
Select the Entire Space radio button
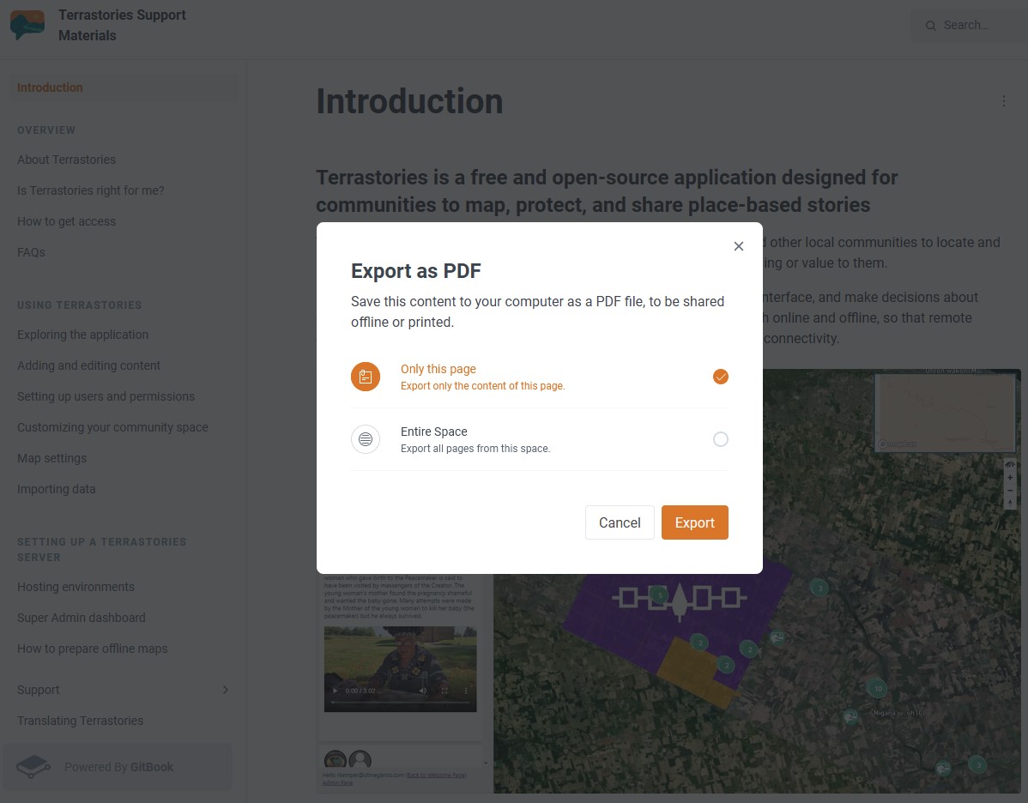[721, 439]
